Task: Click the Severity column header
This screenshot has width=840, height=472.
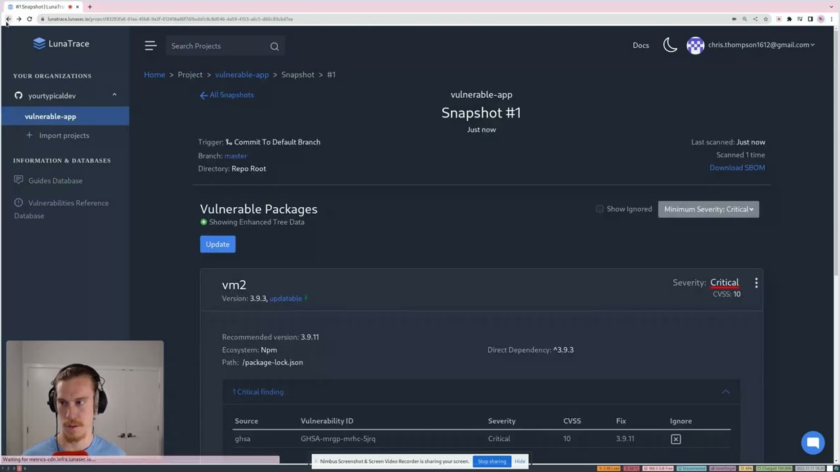Action: click(501, 421)
